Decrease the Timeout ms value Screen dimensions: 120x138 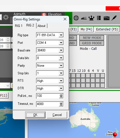(61, 105)
